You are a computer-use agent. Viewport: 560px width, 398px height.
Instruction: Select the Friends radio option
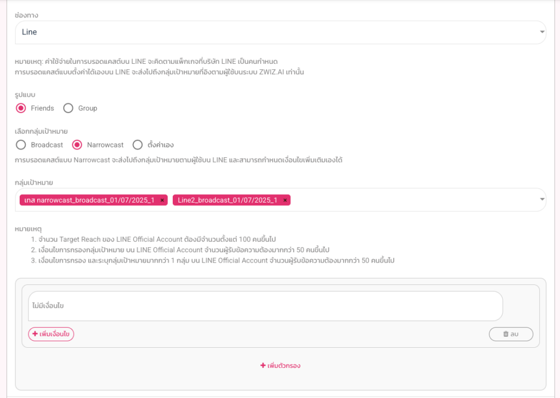coord(21,108)
